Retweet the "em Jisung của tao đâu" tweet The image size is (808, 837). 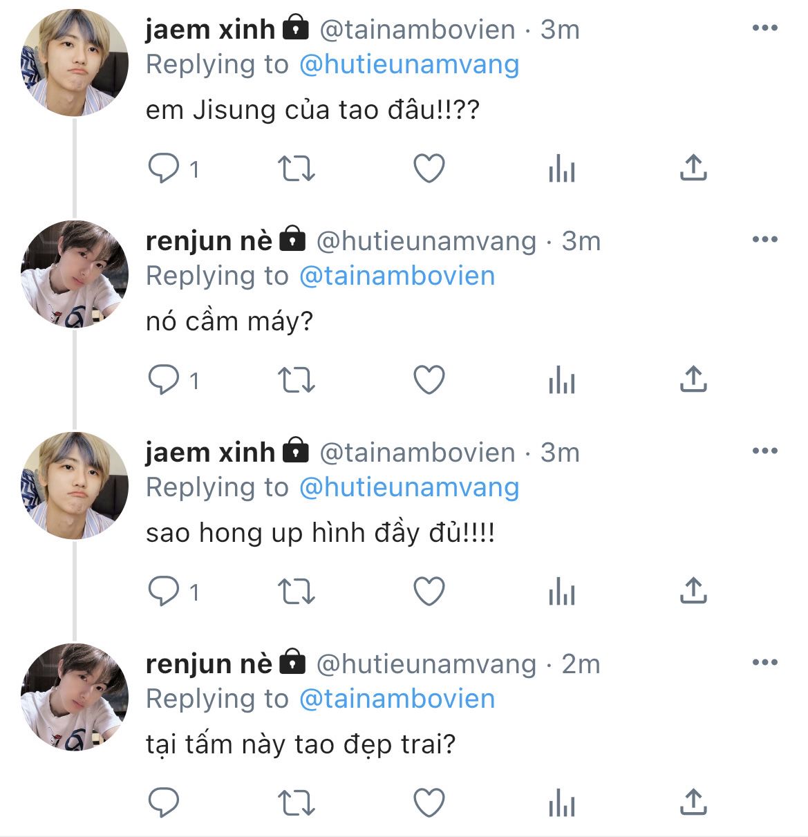[296, 169]
